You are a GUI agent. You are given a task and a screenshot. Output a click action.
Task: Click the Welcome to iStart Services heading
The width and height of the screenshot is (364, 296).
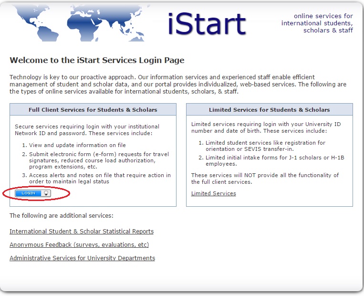97,61
